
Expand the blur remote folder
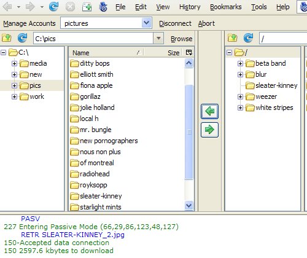pos(240,74)
